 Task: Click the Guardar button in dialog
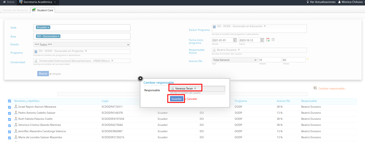tap(176, 99)
